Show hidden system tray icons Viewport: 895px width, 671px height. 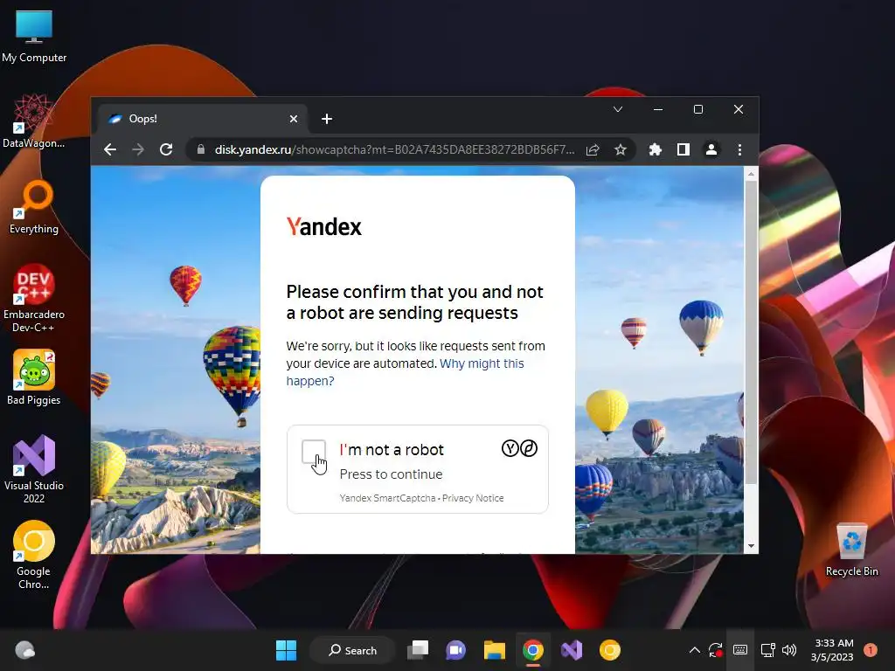[x=694, y=650]
